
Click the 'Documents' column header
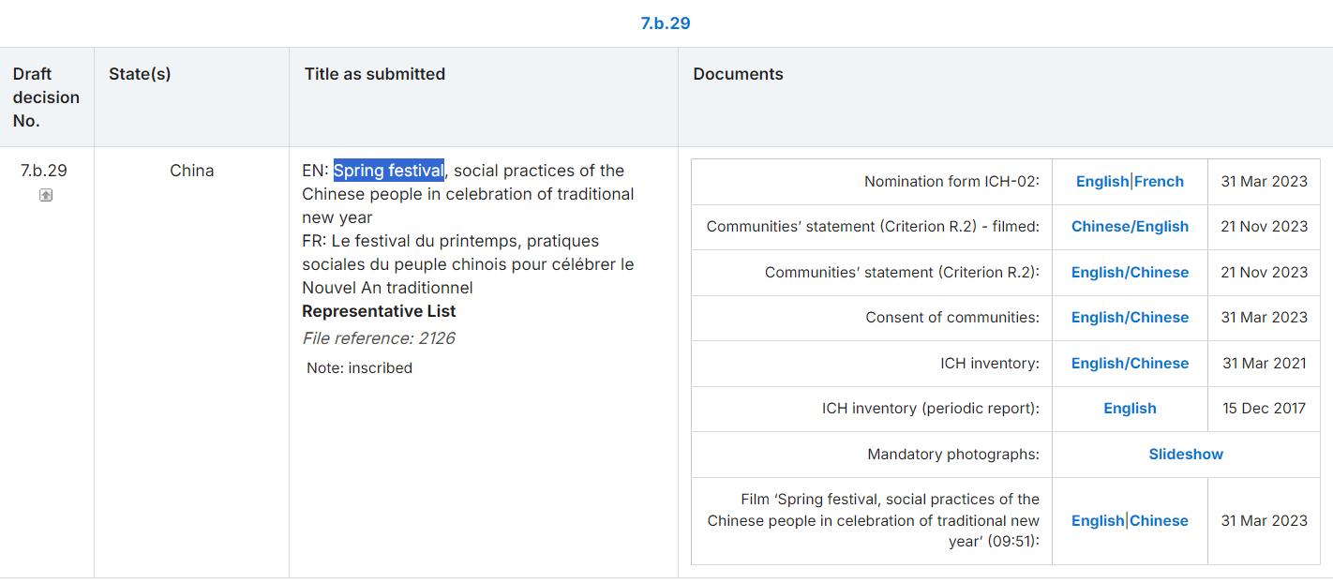(x=738, y=74)
